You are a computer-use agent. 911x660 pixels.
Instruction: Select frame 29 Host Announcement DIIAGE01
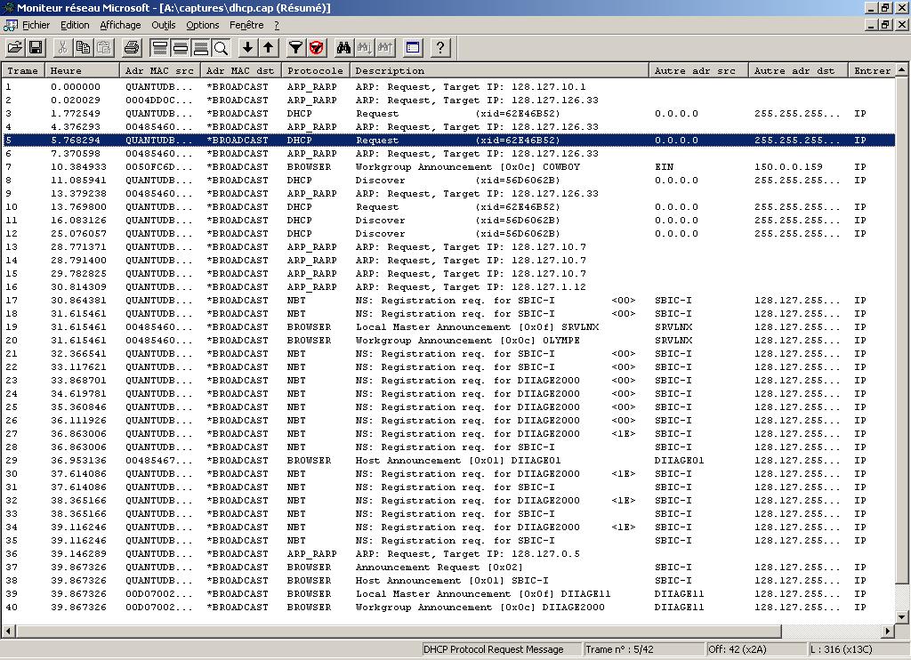coord(448,461)
